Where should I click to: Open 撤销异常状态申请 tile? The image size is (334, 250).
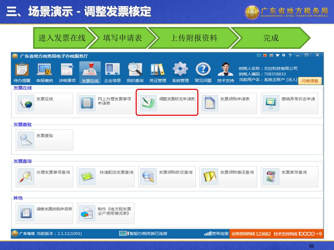(290, 103)
